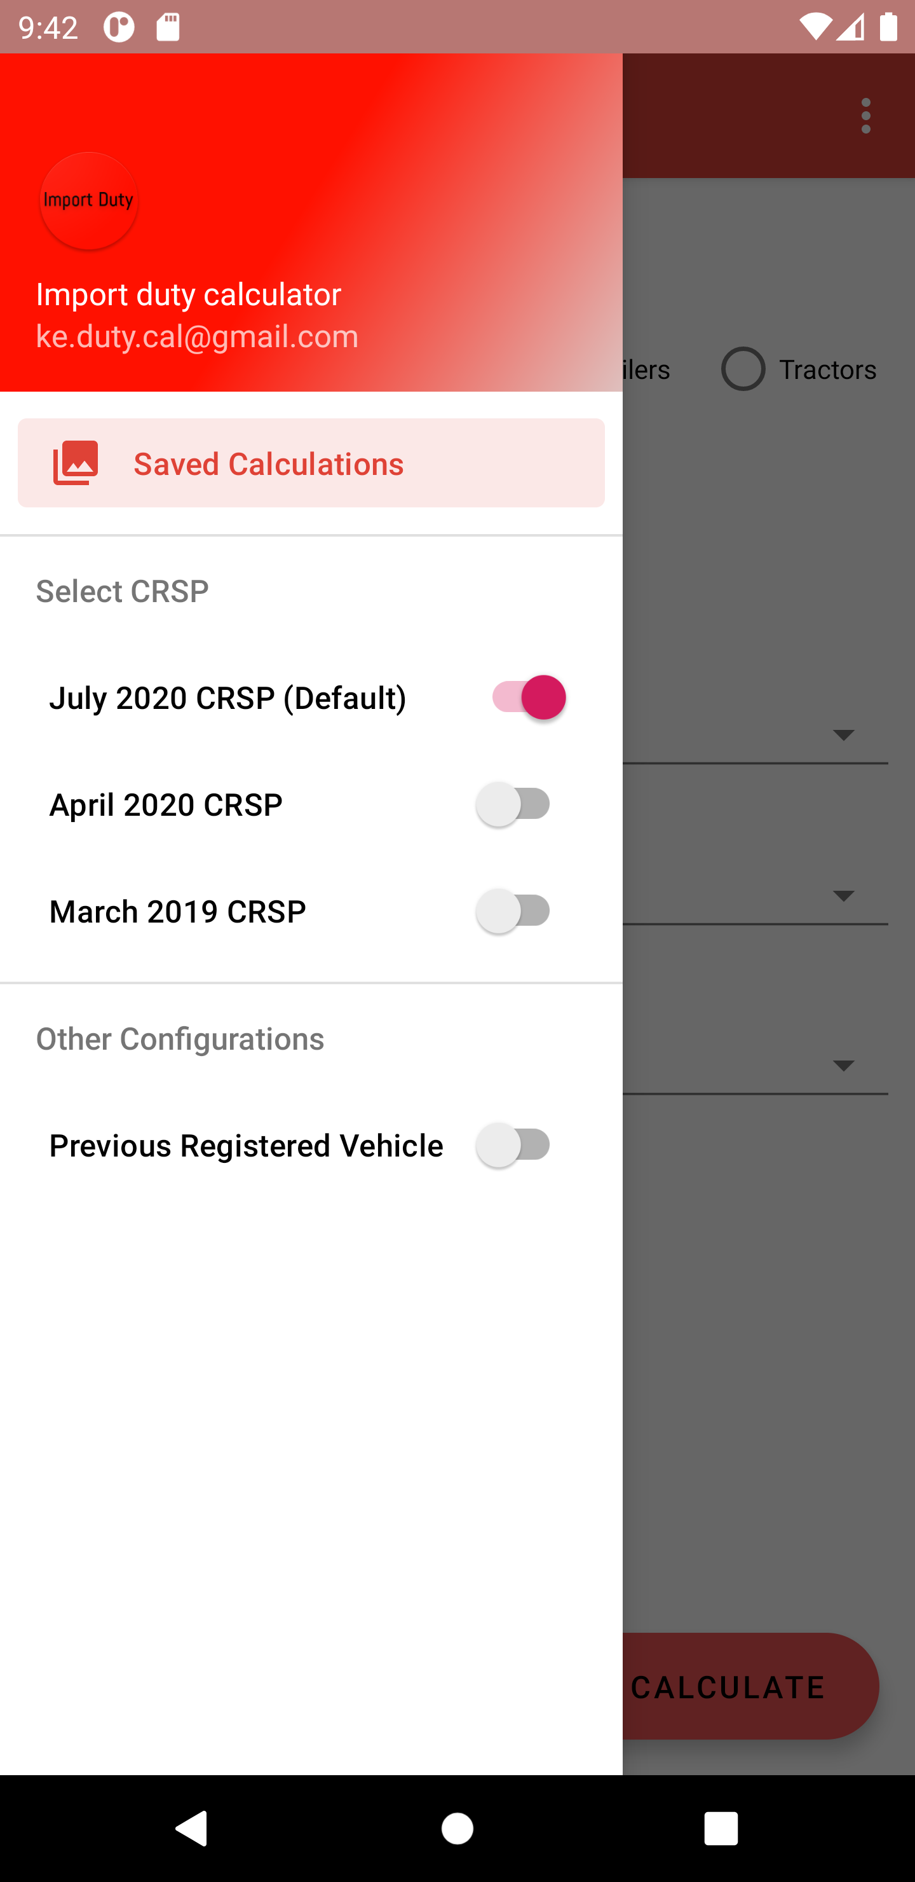Tap the ke.duty.cal@gmail.com email address
Image resolution: width=915 pixels, height=1882 pixels.
coord(197,337)
